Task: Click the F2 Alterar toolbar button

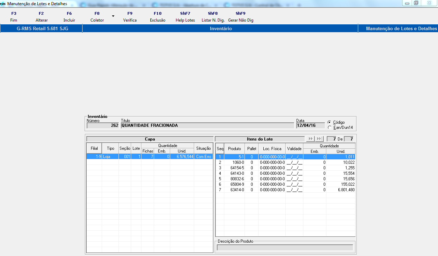Action: coord(41,17)
